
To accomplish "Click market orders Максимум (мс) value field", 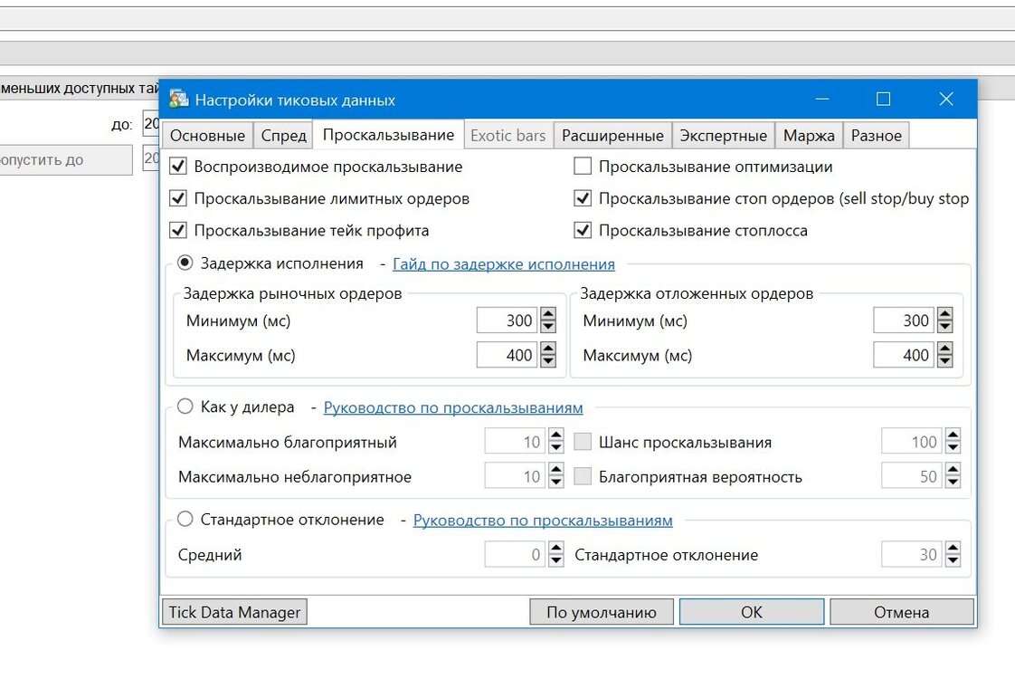I will coord(507,355).
